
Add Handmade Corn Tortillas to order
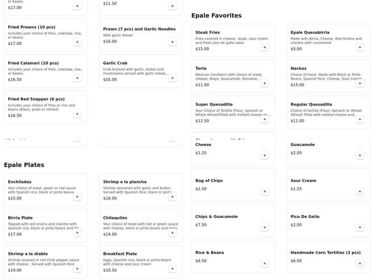click(x=360, y=263)
